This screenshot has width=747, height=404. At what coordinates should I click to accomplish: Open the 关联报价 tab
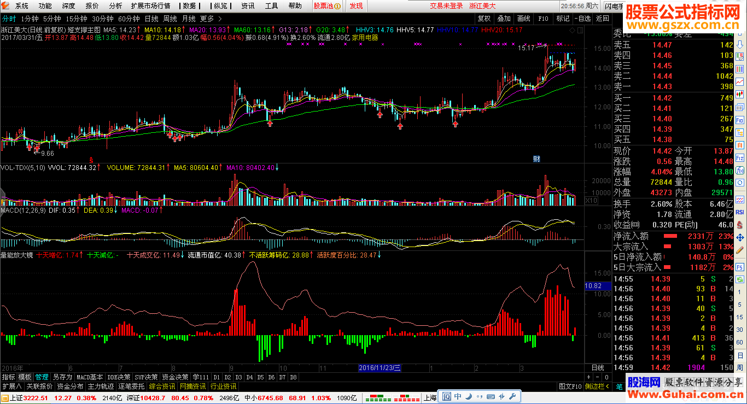point(39,387)
